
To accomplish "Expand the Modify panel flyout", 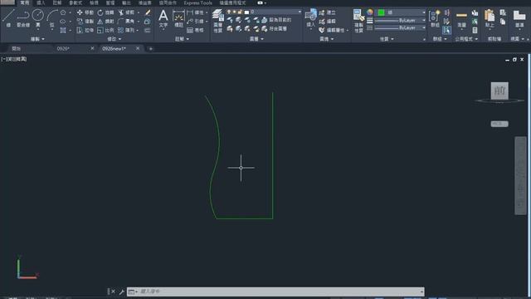I will tap(114, 39).
